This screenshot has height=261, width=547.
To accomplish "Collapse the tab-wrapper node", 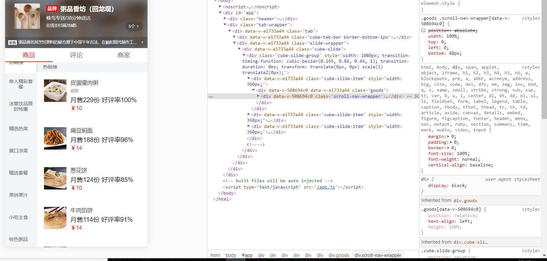I will [225, 25].
